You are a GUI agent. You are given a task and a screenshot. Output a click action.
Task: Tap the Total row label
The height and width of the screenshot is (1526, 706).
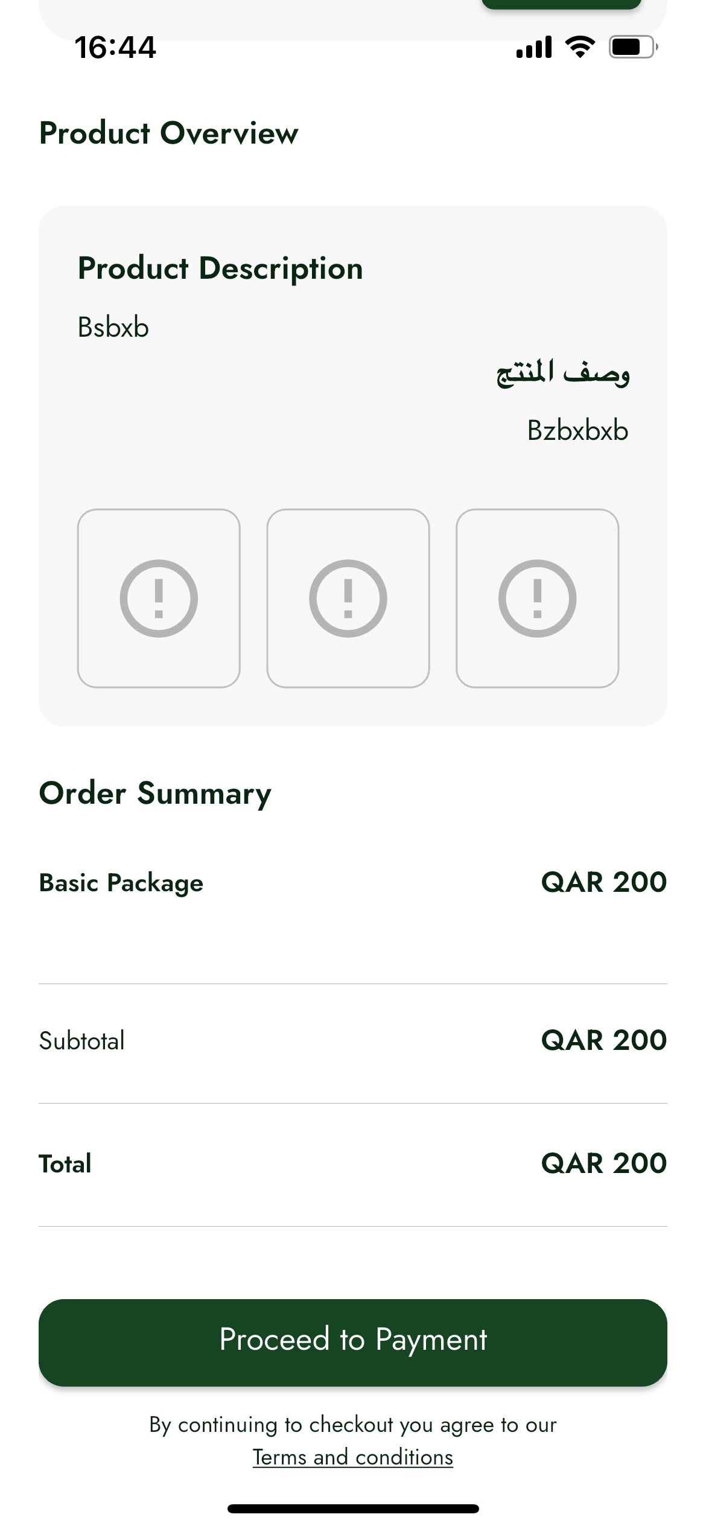coord(65,1163)
